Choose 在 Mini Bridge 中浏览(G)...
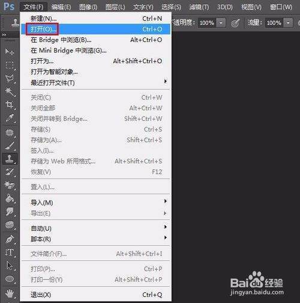The height and width of the screenshot is (303, 300). 96,50
